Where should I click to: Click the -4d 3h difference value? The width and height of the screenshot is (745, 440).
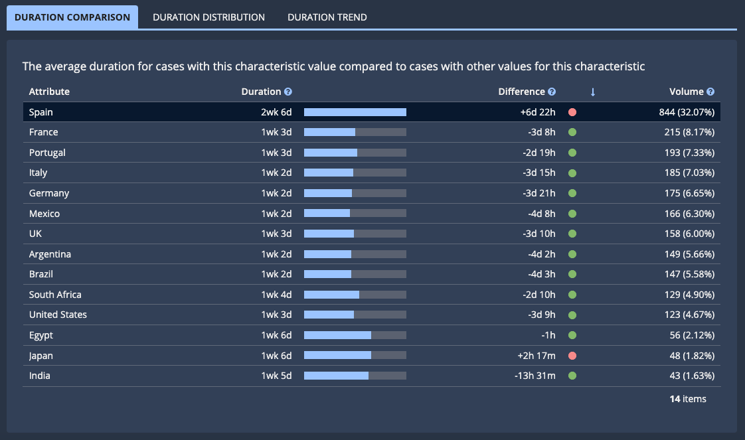click(x=542, y=274)
